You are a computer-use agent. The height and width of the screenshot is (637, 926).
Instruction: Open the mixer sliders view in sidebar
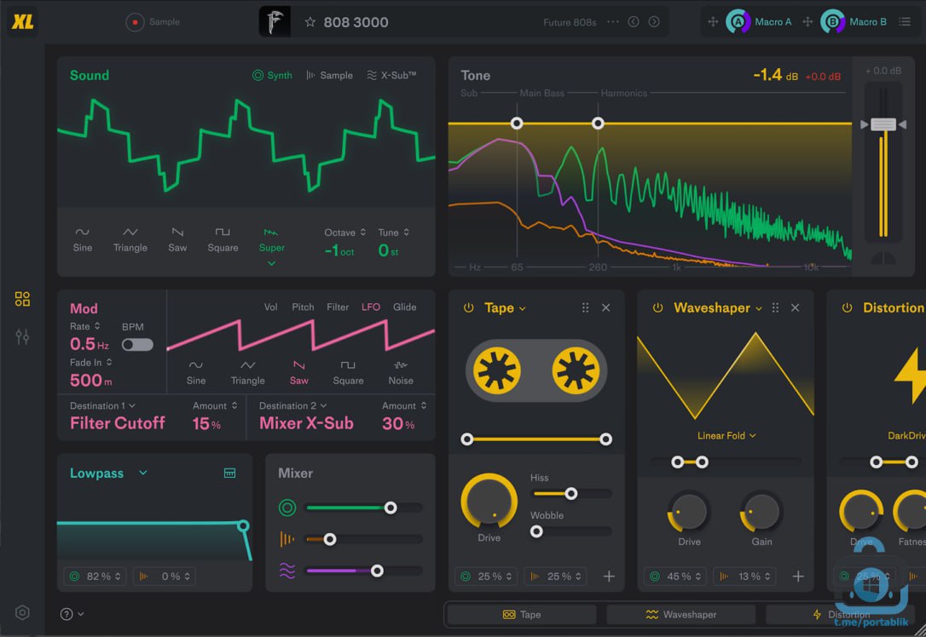point(22,337)
